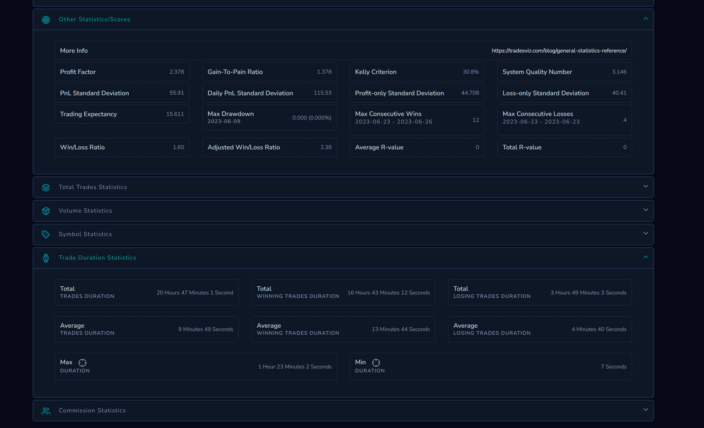704x428 pixels.
Task: Click the crosshair icon next to Min duration
Action: 376,363
